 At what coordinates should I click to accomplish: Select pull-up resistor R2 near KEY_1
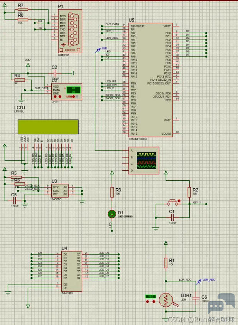[189, 192]
